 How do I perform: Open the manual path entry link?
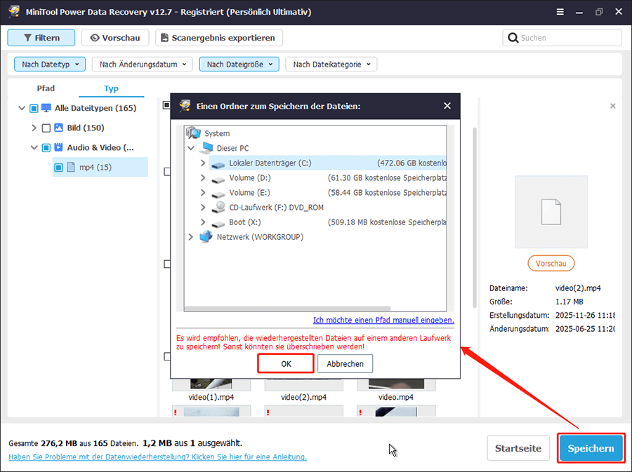383,320
